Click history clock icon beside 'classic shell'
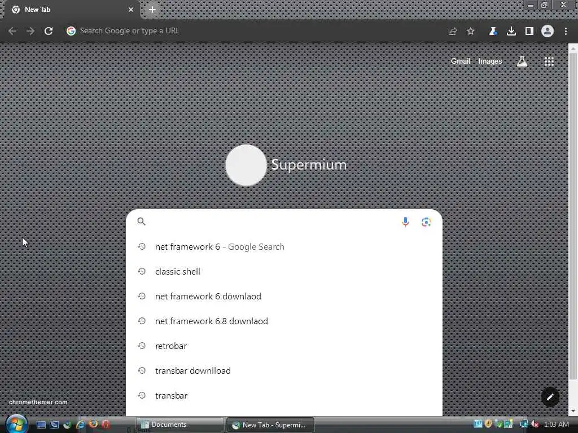This screenshot has height=433, width=578. [142, 271]
